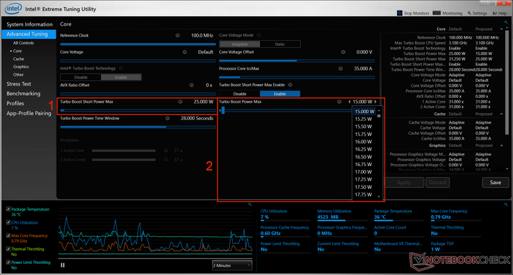The image size is (513, 275).
Task: Select 16.75 W in power dropdown
Action: tap(363, 165)
